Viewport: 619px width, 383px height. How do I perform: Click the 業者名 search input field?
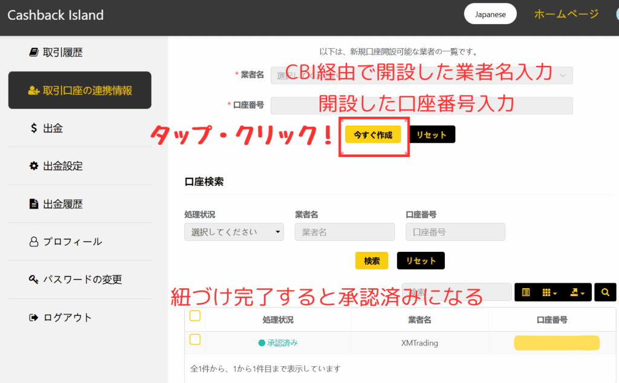(x=345, y=232)
